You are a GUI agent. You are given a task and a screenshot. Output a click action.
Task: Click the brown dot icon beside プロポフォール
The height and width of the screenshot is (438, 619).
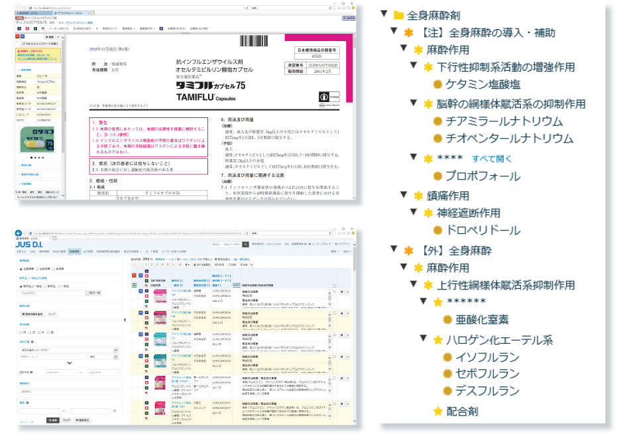pos(437,176)
